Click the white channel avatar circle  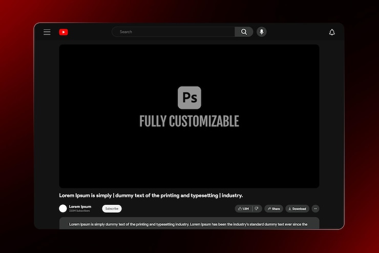[63, 208]
